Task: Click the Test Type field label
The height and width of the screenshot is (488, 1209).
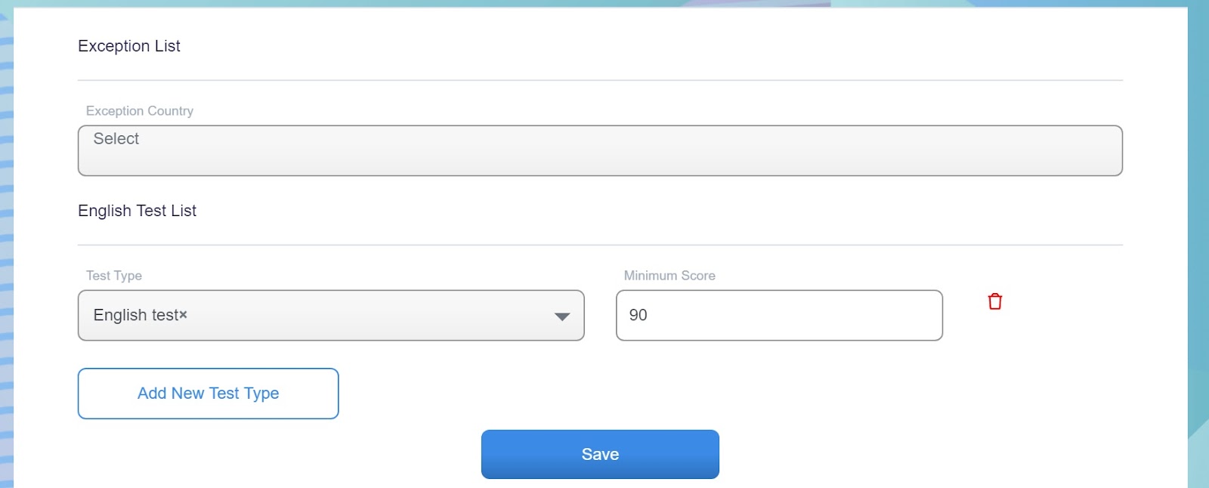Action: [x=114, y=276]
